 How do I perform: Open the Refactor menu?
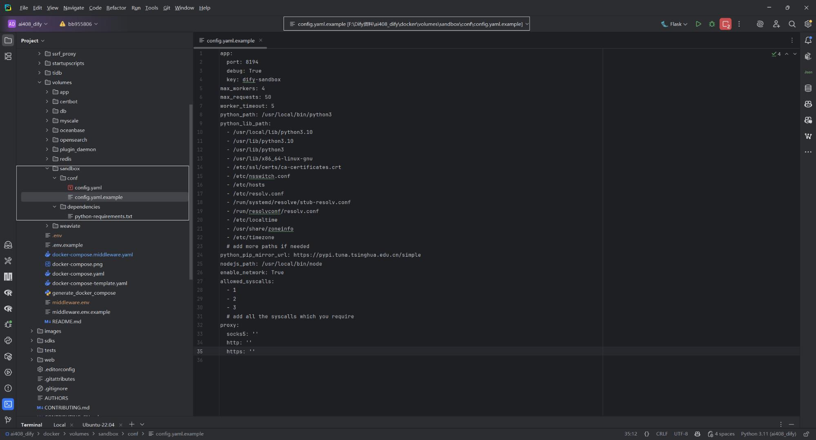click(116, 8)
